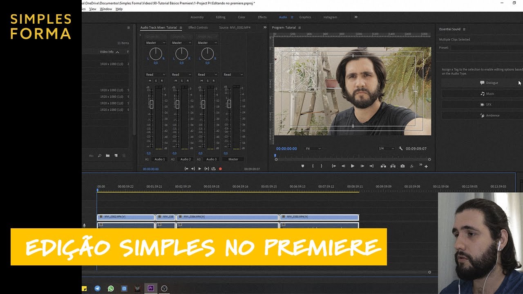Solo the Audio 1 track in the mixer
Screen dimensions: 523x294
pos(156,80)
